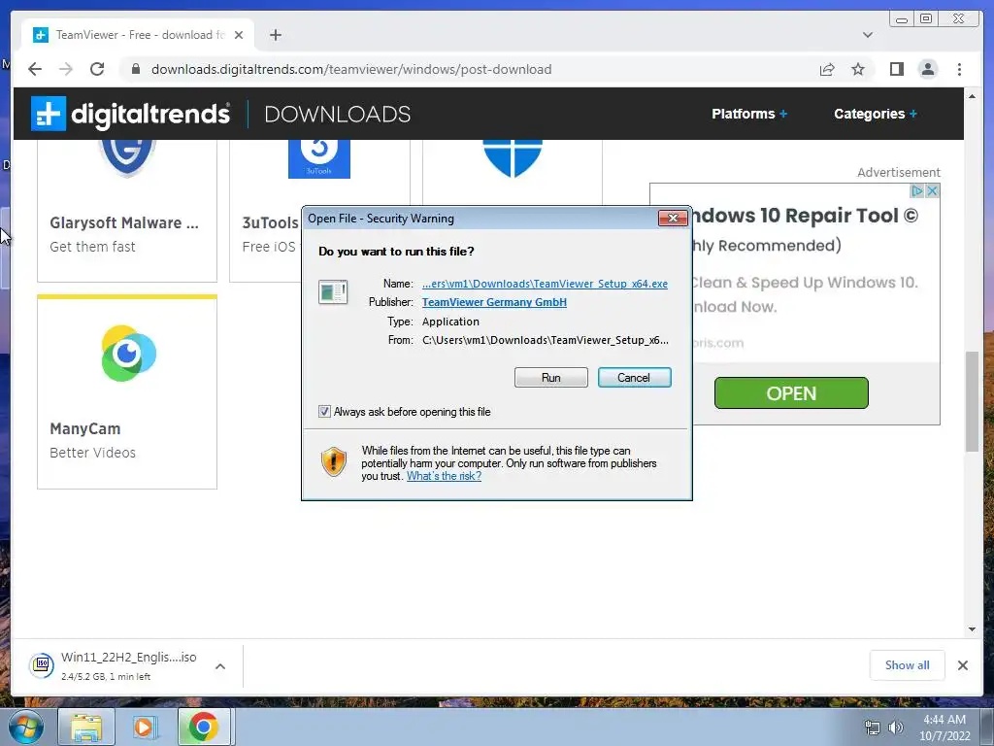Open the TeamViewer_Setup_x64.exe name link
994x746 pixels.
(545, 284)
